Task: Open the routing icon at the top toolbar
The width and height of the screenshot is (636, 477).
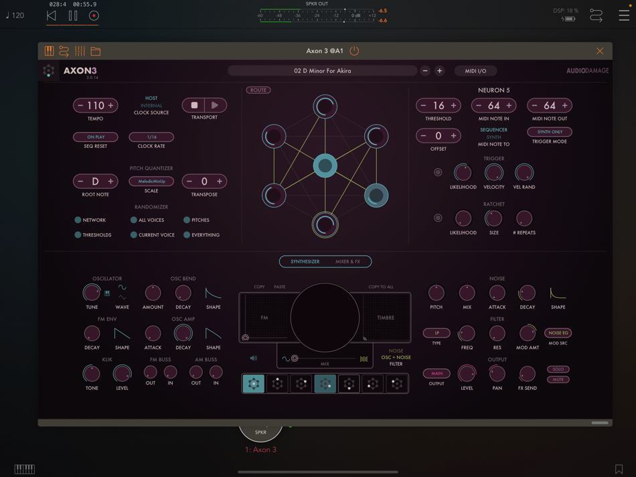Action: coord(64,51)
